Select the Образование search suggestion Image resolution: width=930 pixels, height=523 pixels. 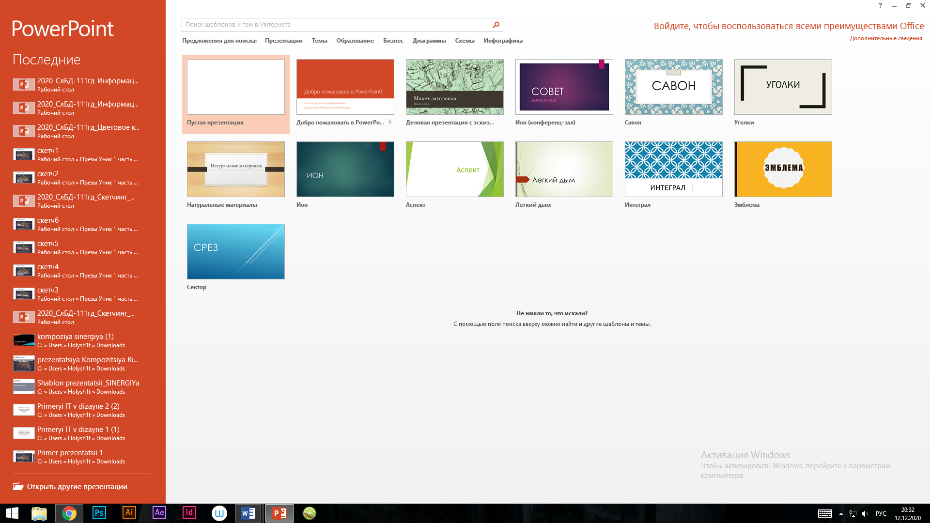click(355, 41)
